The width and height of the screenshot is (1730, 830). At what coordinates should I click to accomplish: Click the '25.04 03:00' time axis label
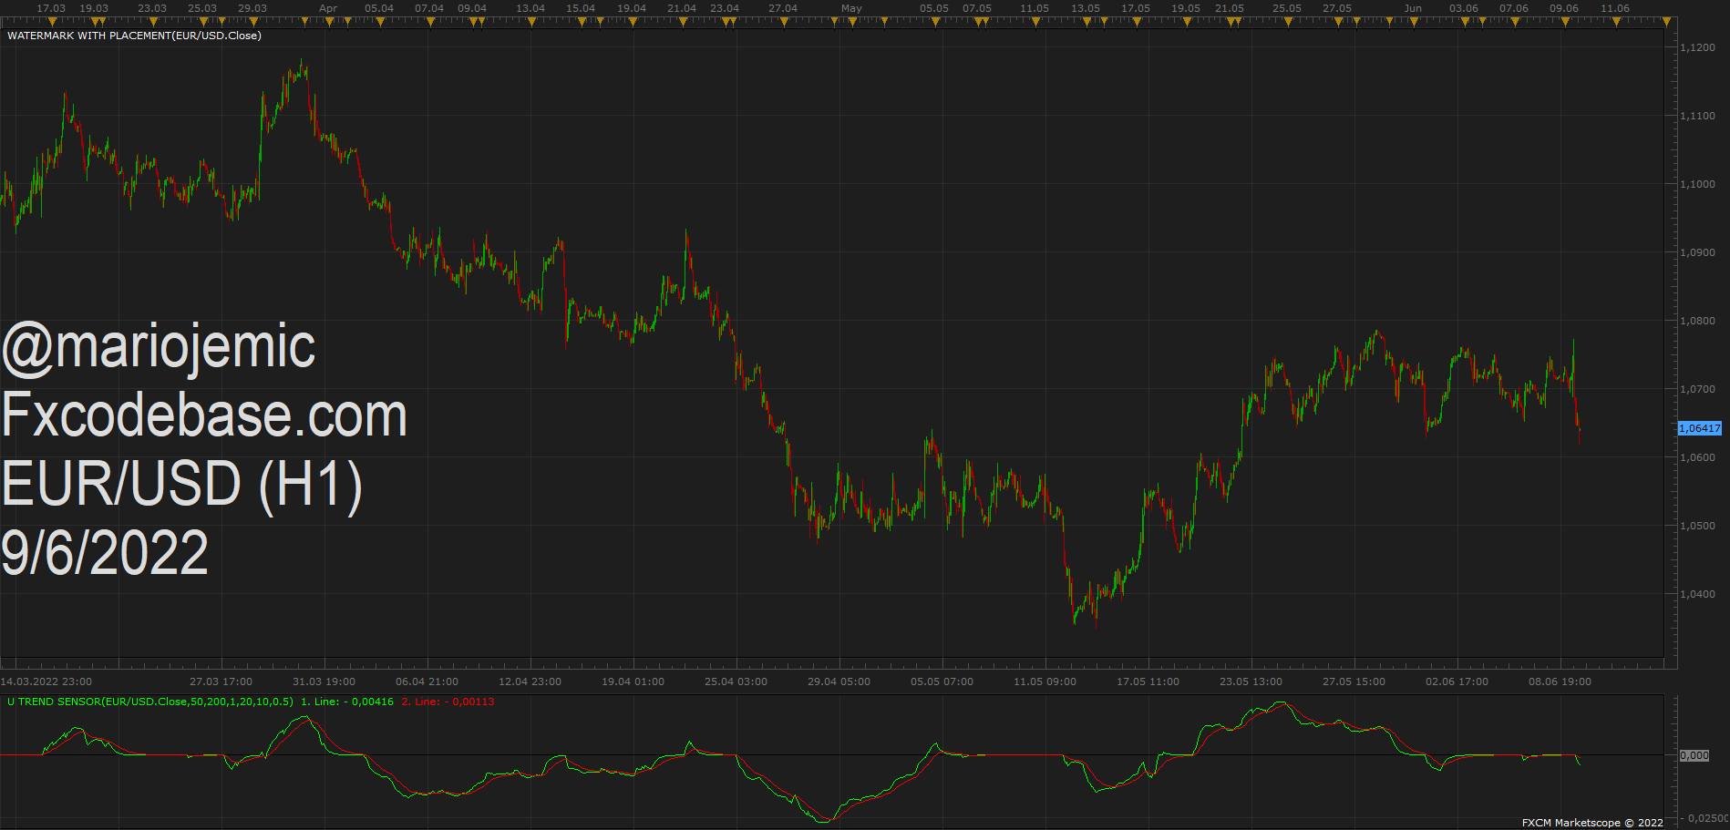[x=736, y=681]
